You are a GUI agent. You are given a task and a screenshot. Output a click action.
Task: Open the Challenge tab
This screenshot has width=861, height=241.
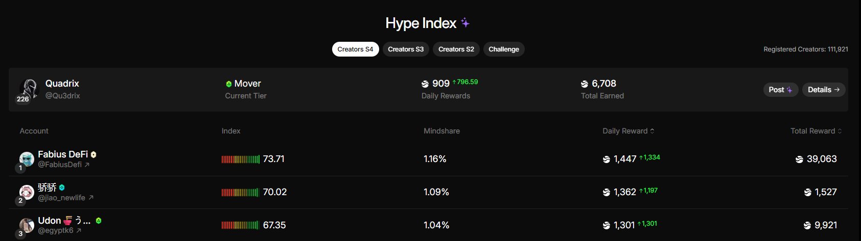click(503, 49)
